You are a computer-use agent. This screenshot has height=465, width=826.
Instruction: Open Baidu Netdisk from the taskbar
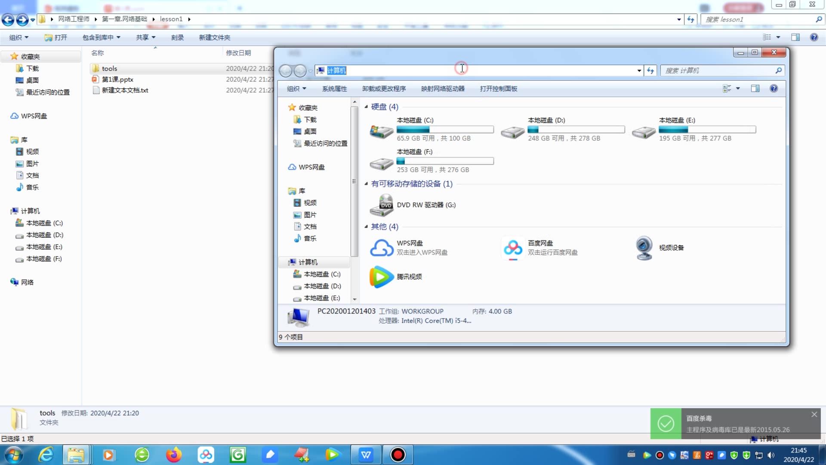206,455
